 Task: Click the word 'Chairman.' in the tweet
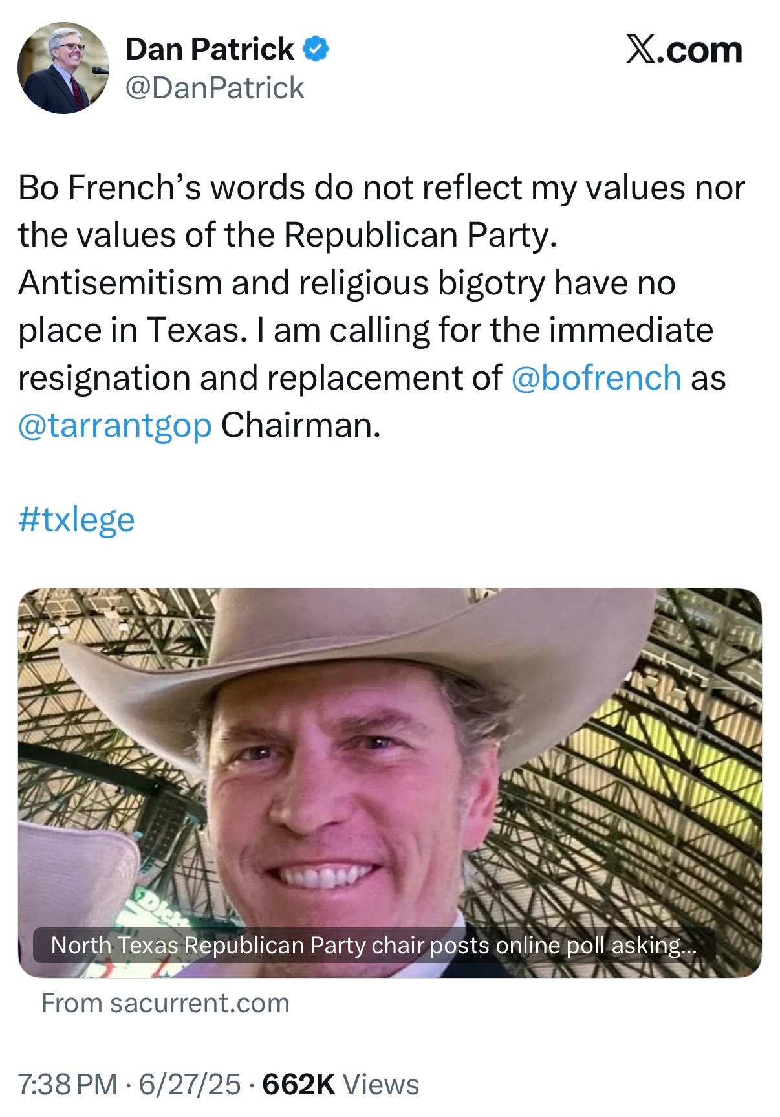[x=301, y=425]
